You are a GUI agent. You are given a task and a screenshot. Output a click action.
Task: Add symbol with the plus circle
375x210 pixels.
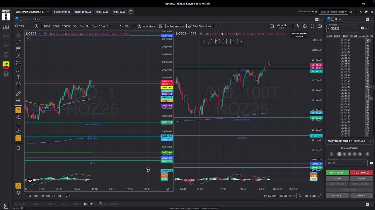pos(36,26)
